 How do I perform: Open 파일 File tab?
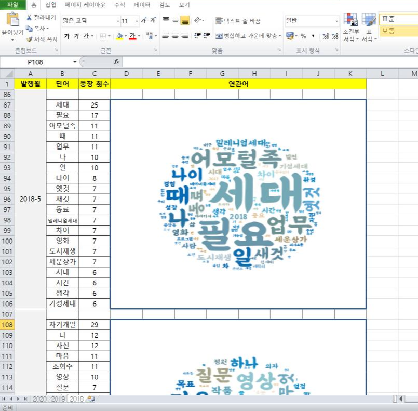tap(12, 5)
